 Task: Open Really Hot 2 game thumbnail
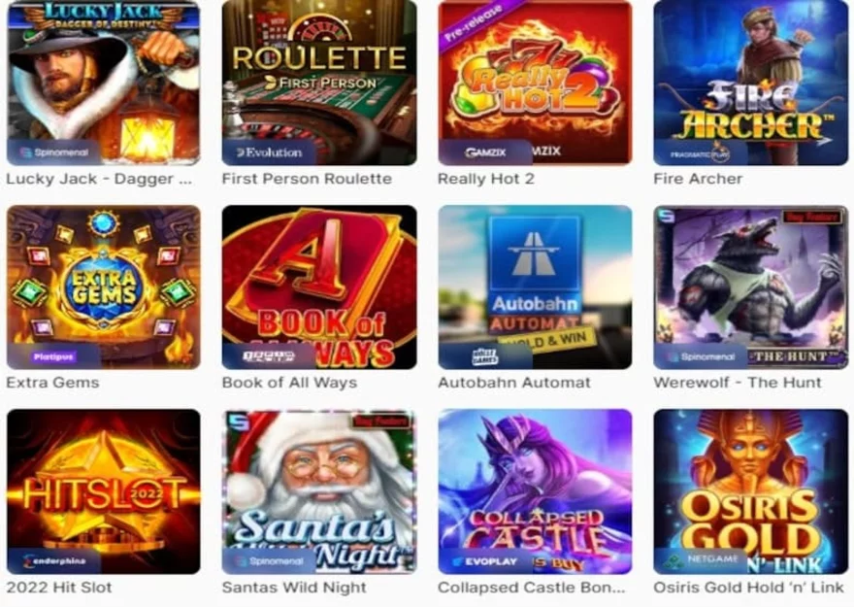coord(535,82)
